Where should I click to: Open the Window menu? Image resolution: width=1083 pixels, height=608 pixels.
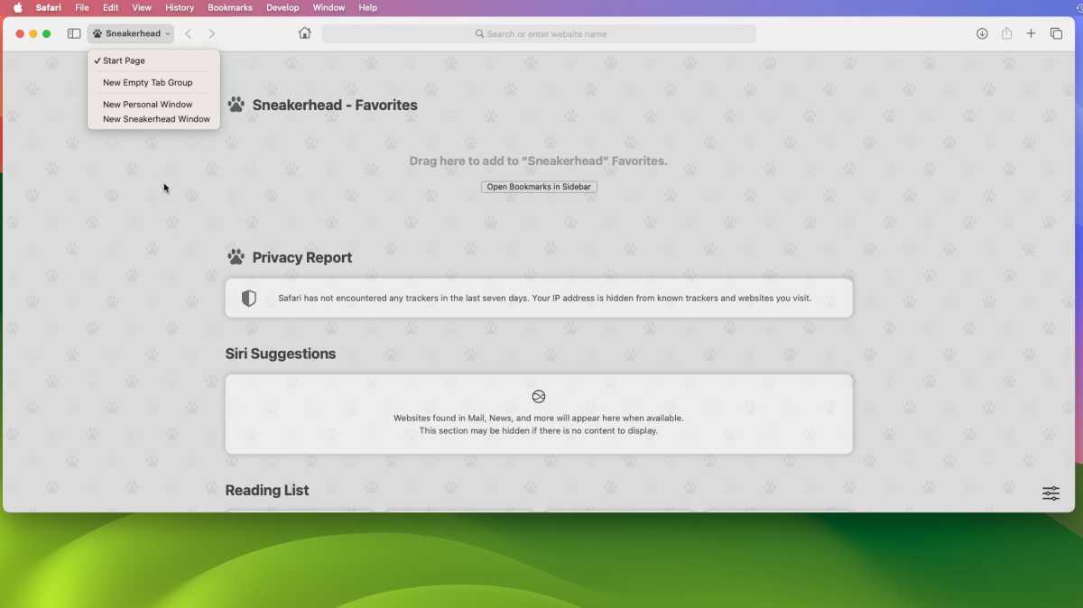coord(329,7)
